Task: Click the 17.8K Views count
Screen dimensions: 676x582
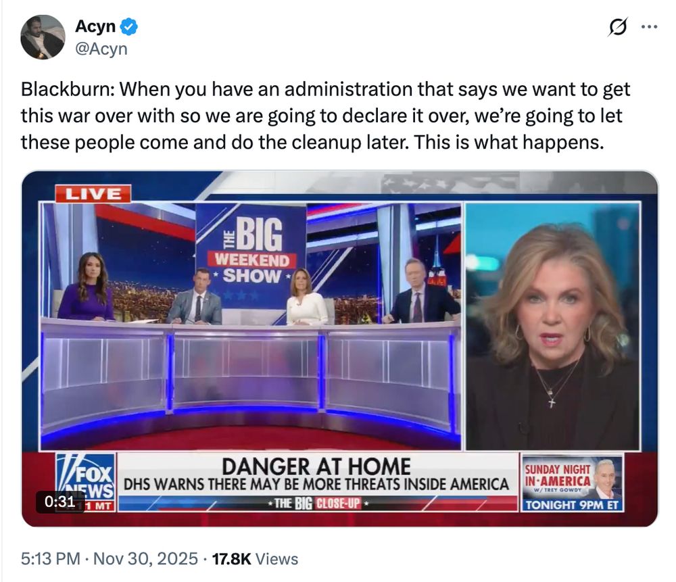Action: [255, 559]
